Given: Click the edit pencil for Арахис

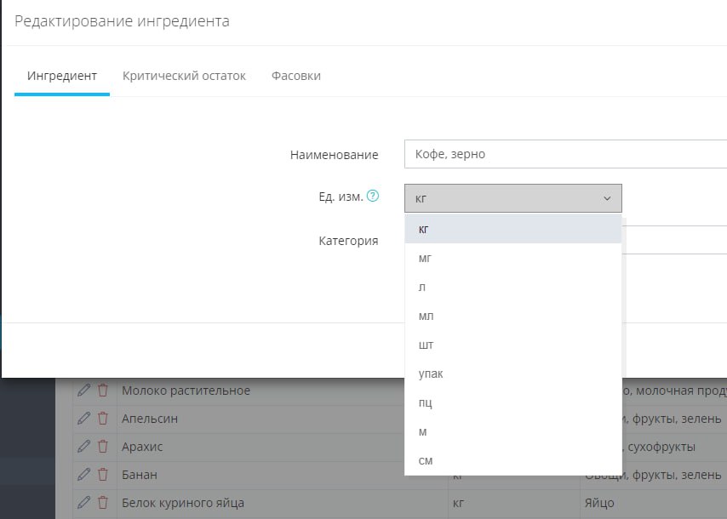Looking at the screenshot, I should pos(83,446).
